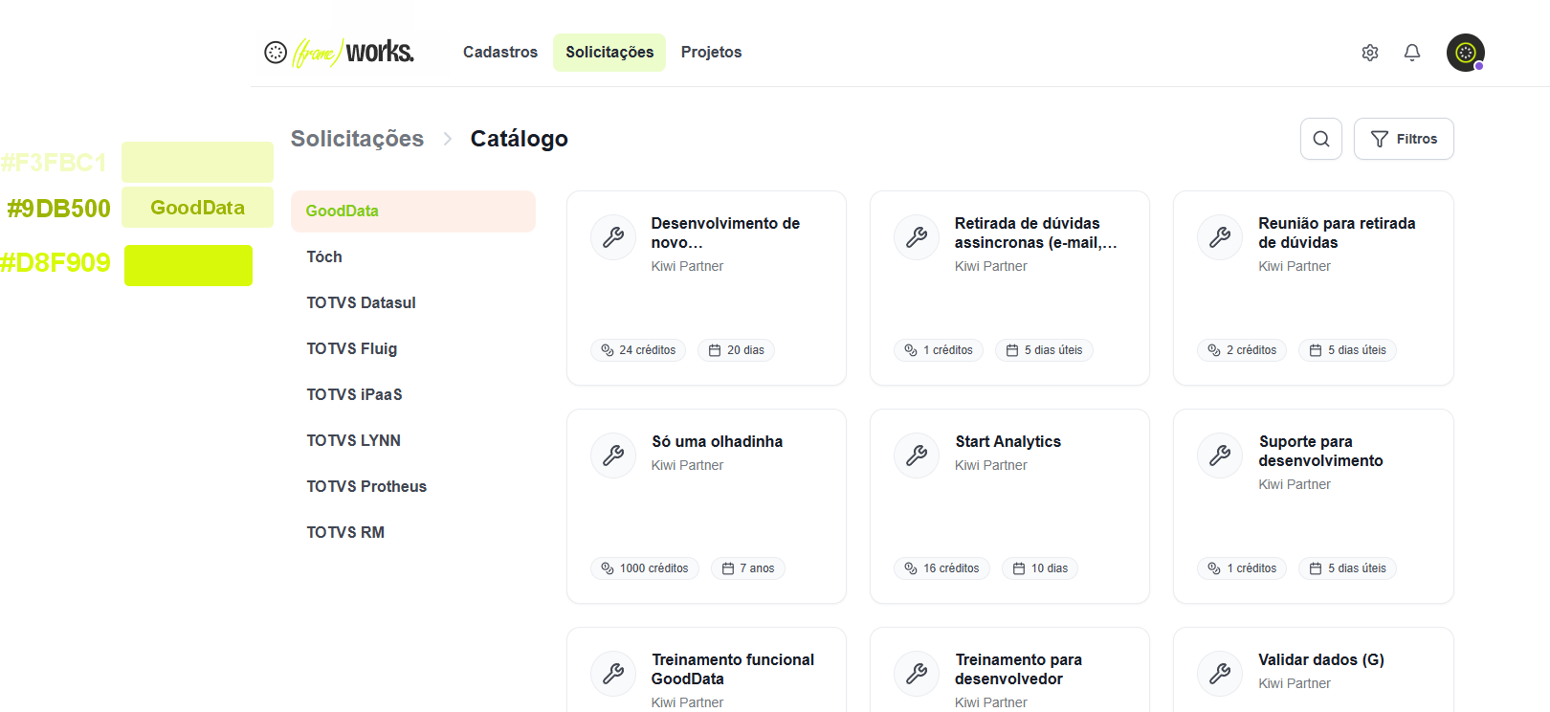Click the Solicitações breadcrumb link
Viewport: 1550px width, 712px height.
tap(357, 139)
